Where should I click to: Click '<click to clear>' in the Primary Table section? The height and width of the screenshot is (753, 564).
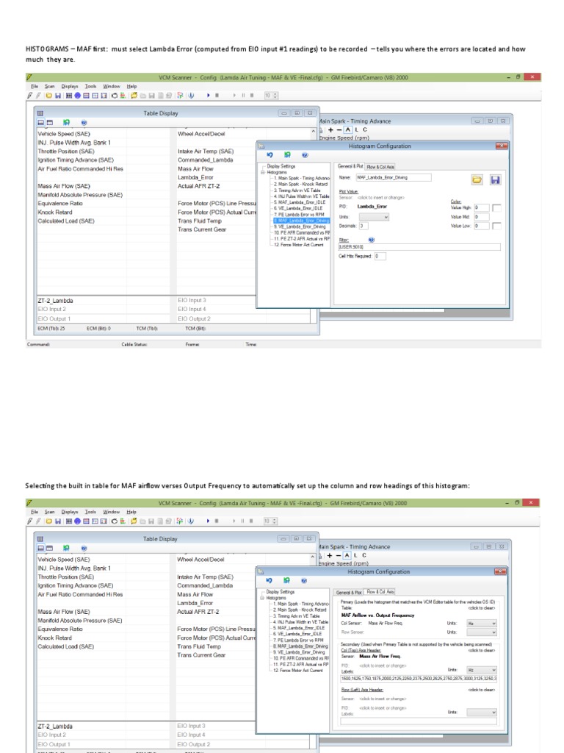click(x=482, y=608)
